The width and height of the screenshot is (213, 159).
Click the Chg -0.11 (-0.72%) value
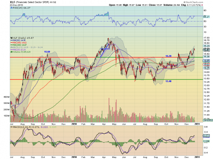click(x=191, y=5)
